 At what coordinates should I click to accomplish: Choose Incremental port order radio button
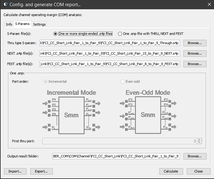[x=46, y=81]
